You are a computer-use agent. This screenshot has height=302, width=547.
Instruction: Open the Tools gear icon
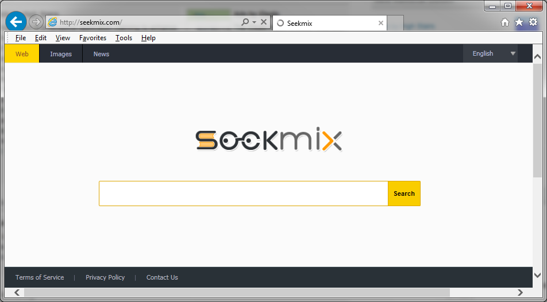click(x=533, y=22)
